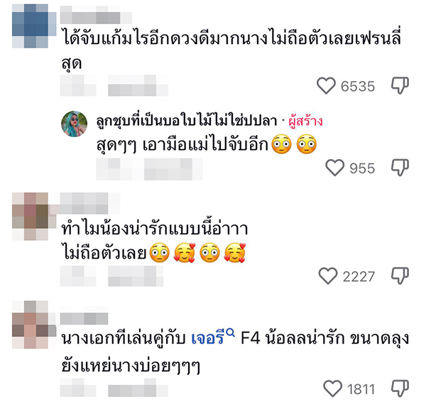This screenshot has width=426, height=402.
Task: Like the comment with 1811 likes
Action: pos(332,389)
